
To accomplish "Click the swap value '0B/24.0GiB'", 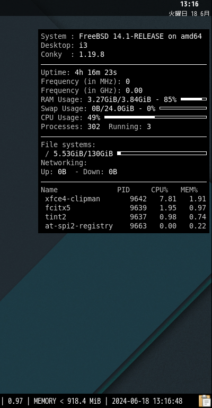I will point(113,108).
